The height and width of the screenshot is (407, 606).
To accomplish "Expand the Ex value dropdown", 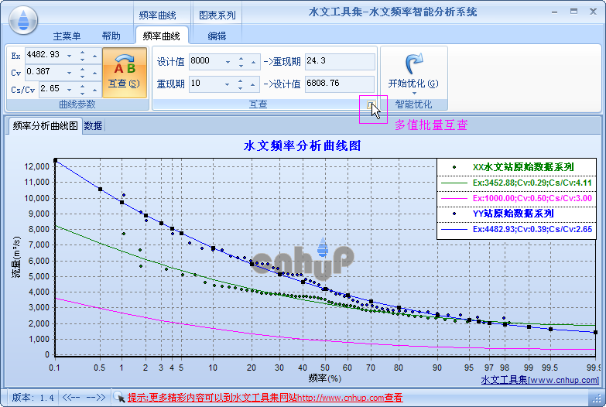I will [69, 55].
